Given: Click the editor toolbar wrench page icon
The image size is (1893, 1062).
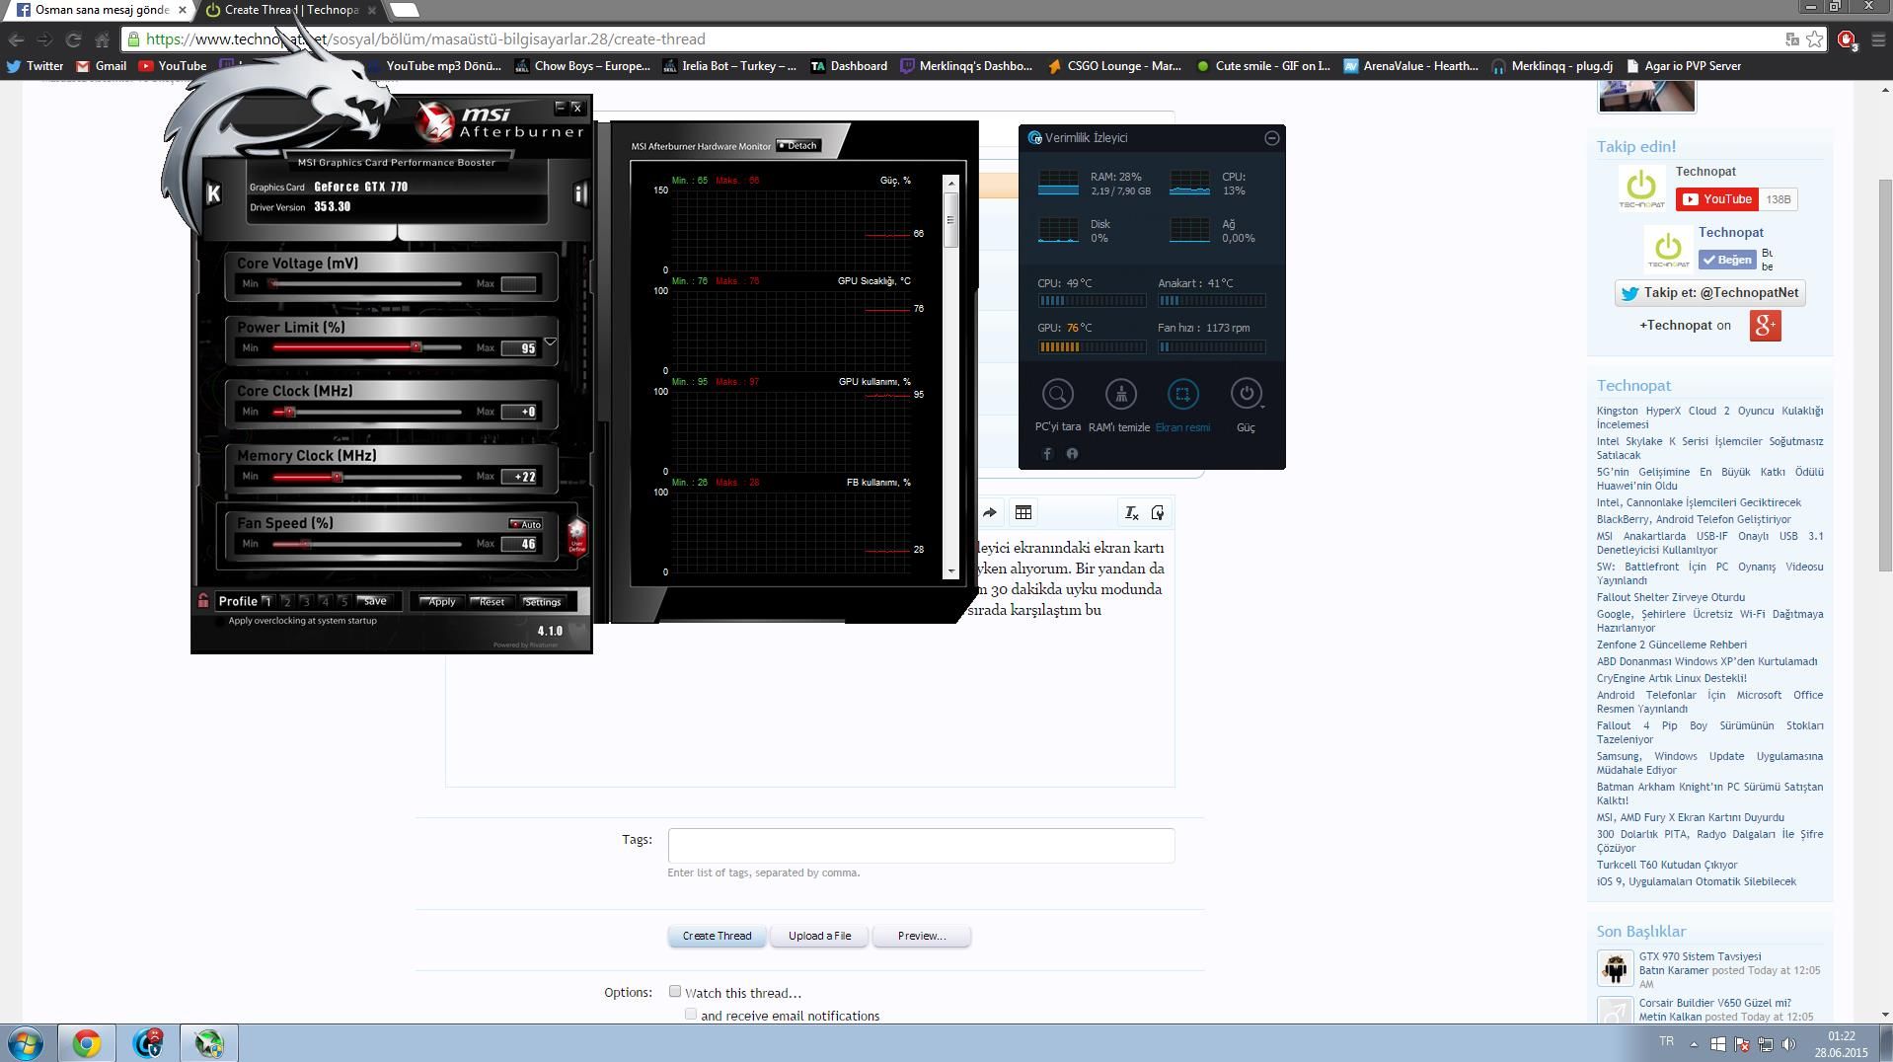Looking at the screenshot, I should (x=1158, y=512).
